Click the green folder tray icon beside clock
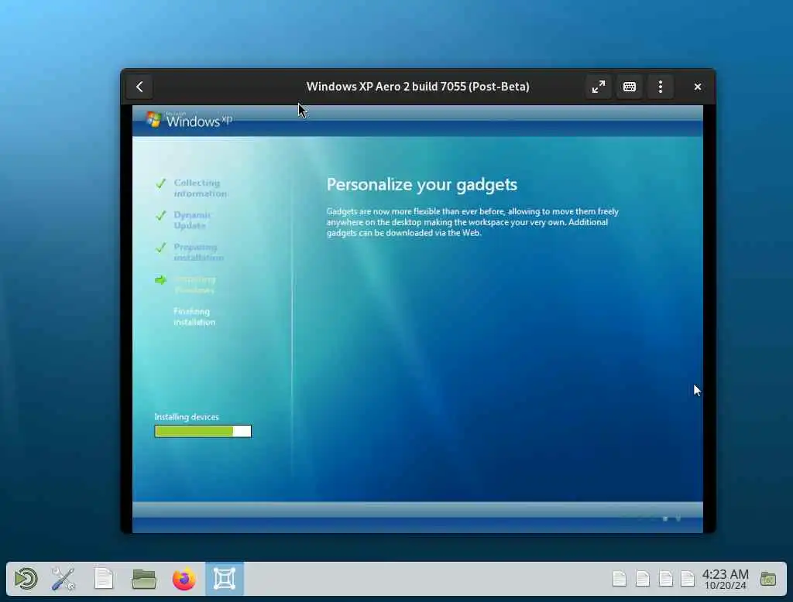 click(768, 579)
